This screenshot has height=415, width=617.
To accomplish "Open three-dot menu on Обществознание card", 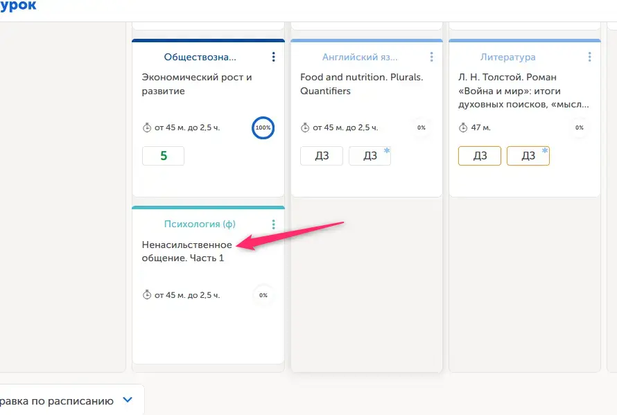I will tap(273, 57).
